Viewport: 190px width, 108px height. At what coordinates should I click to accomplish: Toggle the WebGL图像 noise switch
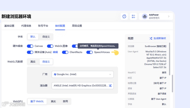50,46
